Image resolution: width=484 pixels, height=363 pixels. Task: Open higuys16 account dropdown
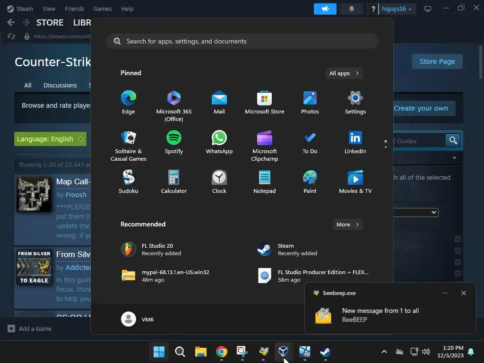tap(397, 9)
